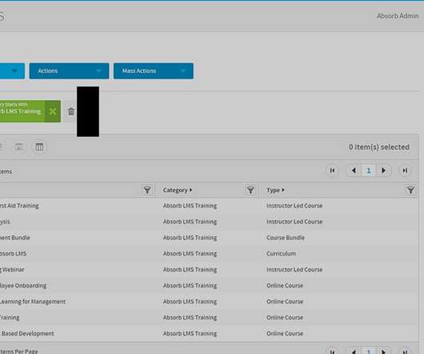Viewport: 424px width, 354px height.
Task: Click 'Online Course' in the Onboarding row
Action: pyautogui.click(x=285, y=286)
